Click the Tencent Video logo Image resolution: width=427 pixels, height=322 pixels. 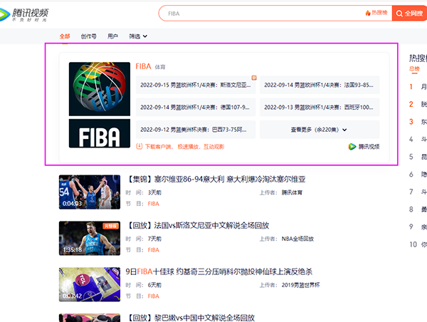point(24,14)
